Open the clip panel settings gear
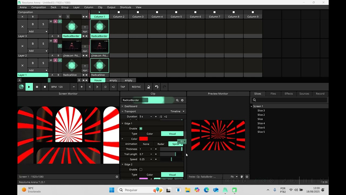The height and width of the screenshot is (195, 346). [x=182, y=100]
